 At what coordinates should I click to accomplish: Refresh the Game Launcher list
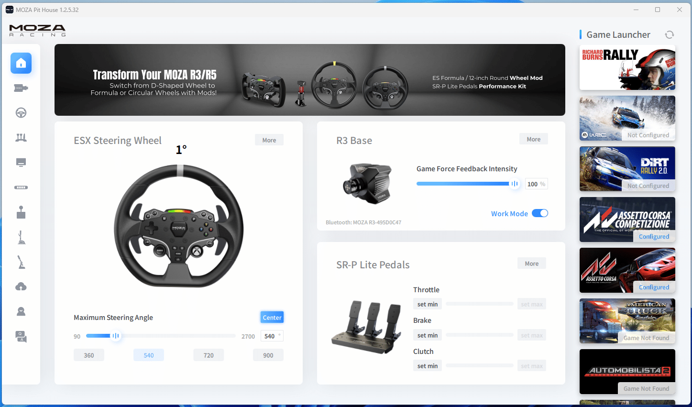pyautogui.click(x=670, y=34)
